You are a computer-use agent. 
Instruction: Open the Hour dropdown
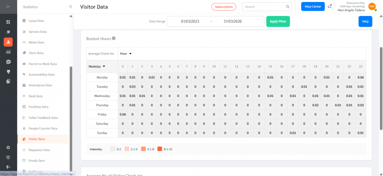126,54
